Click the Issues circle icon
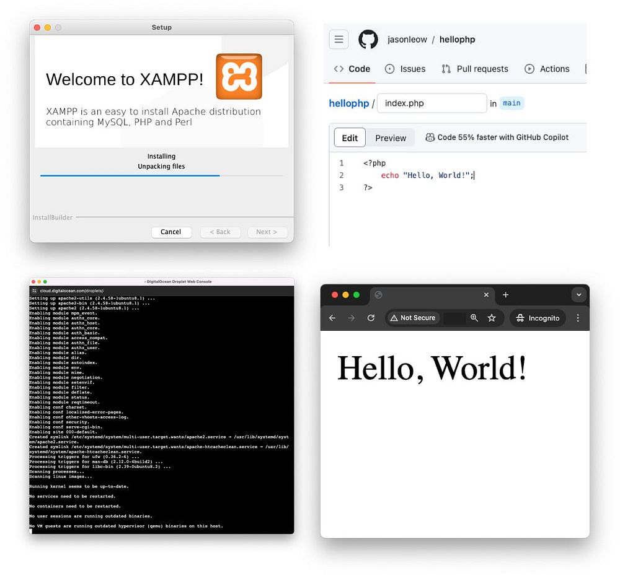The height and width of the screenshot is (578, 620). pyautogui.click(x=389, y=69)
